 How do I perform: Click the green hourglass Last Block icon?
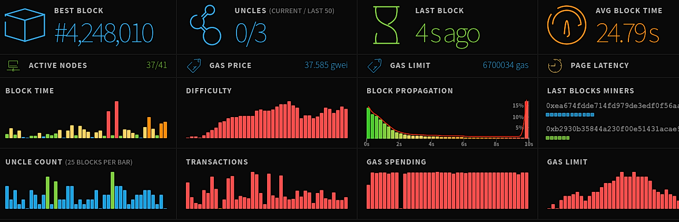click(388, 25)
